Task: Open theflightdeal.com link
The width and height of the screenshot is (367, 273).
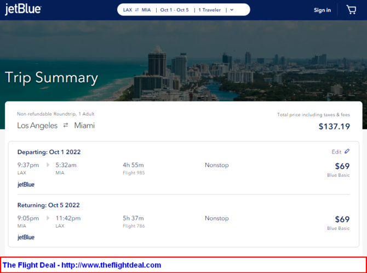Action: click(111, 265)
